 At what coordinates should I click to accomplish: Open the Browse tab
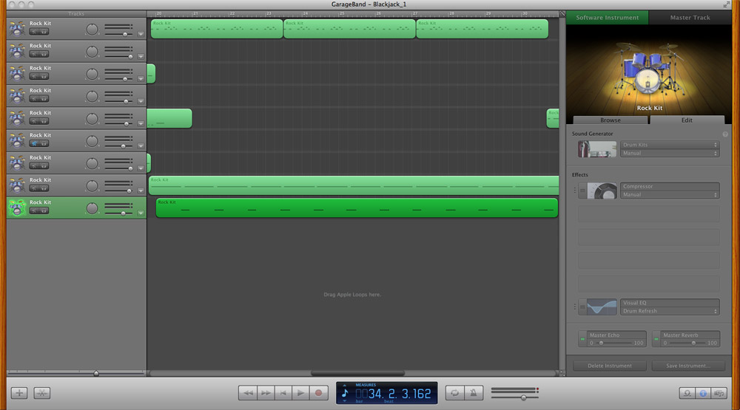[x=610, y=120]
